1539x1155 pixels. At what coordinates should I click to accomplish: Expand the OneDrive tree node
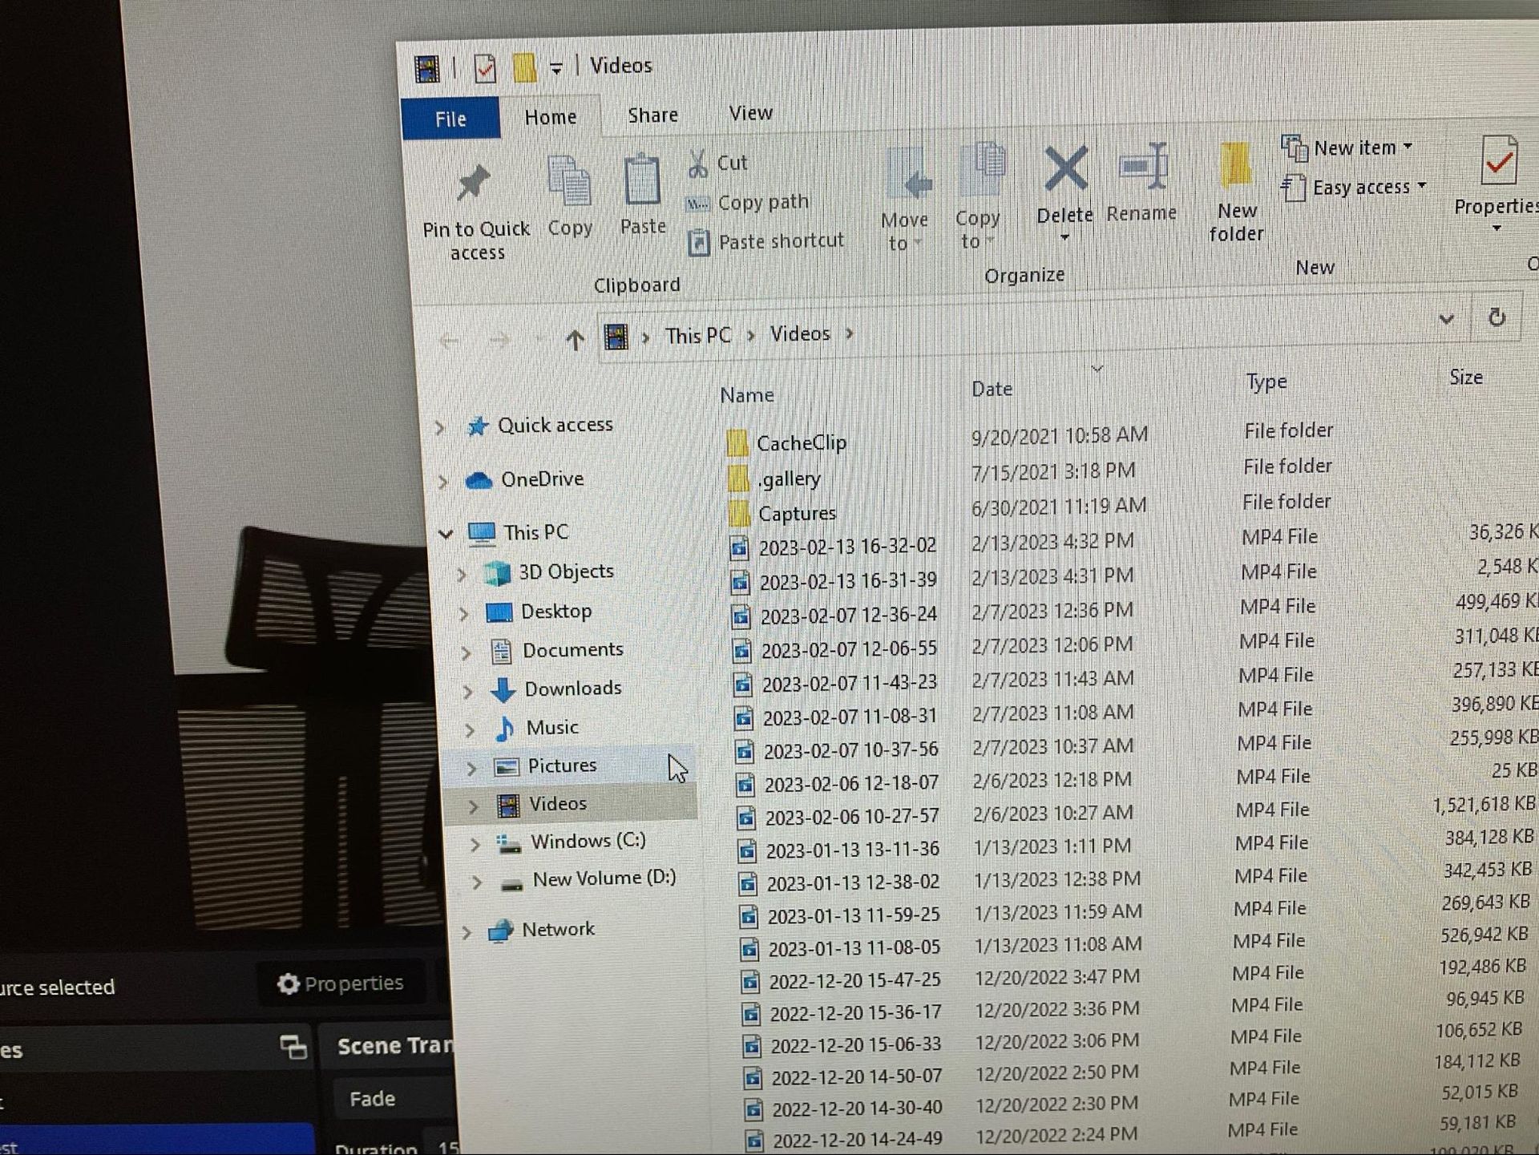[442, 481]
